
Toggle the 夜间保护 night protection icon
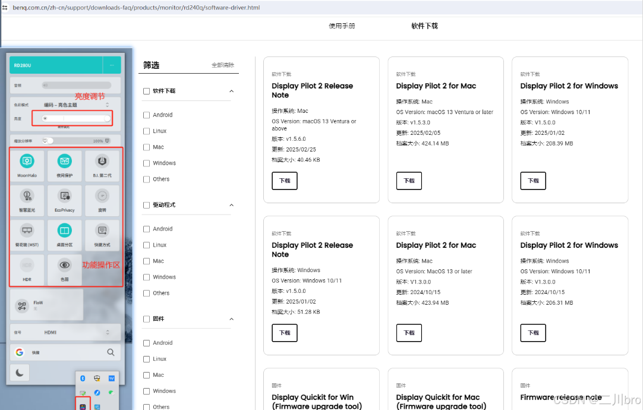[x=64, y=161]
